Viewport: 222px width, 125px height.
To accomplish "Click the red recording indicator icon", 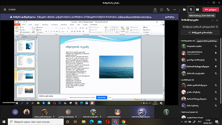I will [x=5, y=10].
